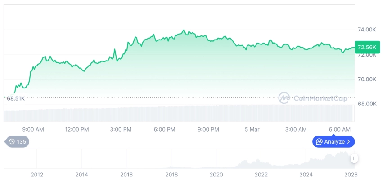387x180 pixels.
Task: Click 2024 on the overview timeline
Action: (306, 175)
